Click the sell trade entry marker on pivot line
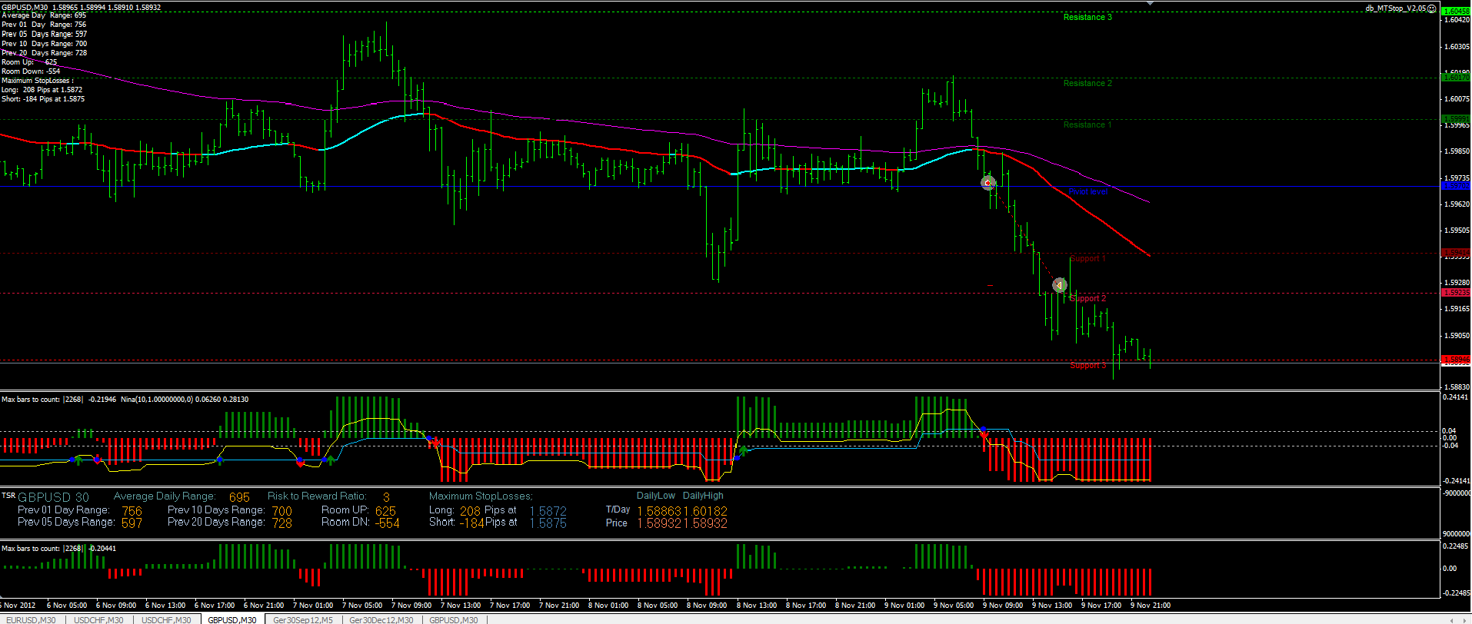Viewport: 1472px width, 624px height. [x=988, y=183]
